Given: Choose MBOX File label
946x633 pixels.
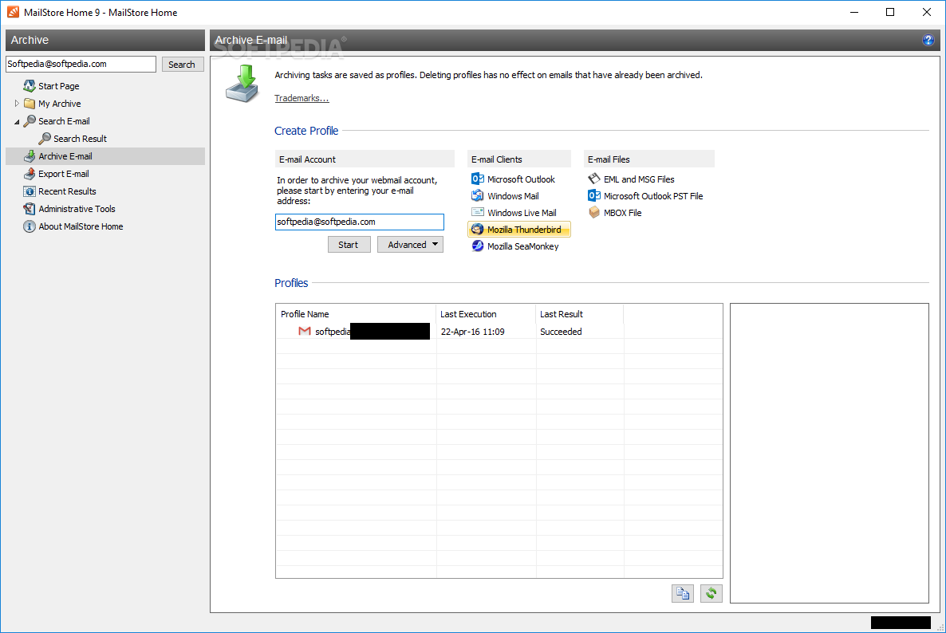Looking at the screenshot, I should (622, 213).
